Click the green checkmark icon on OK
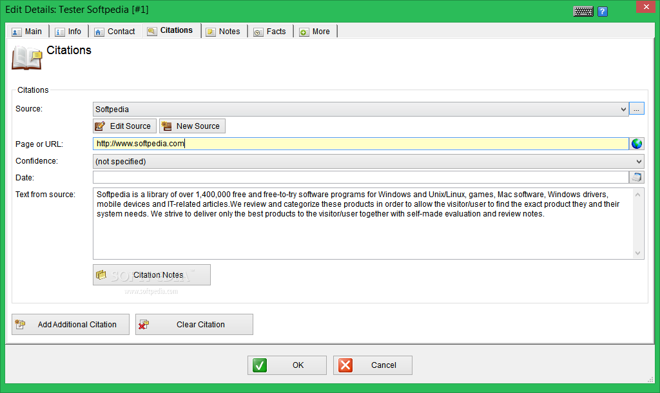 (260, 365)
